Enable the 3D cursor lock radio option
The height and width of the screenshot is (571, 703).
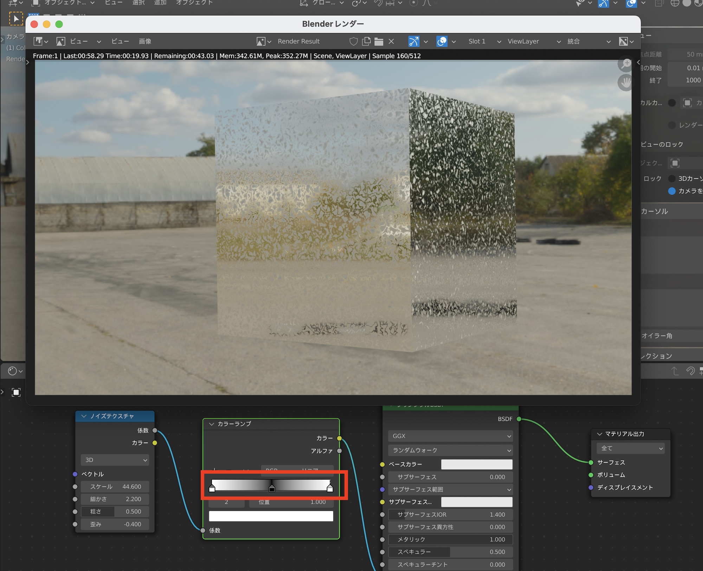click(672, 179)
